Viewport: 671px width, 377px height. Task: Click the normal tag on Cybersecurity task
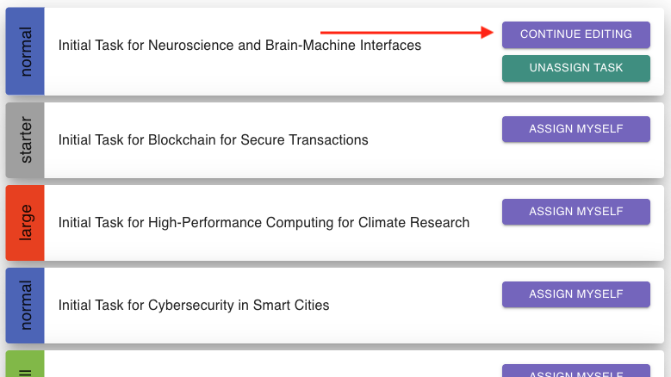click(25, 306)
